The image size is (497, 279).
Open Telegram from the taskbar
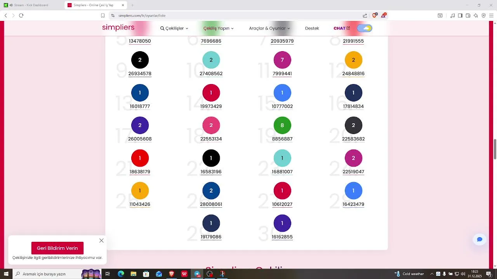[x=197, y=274]
